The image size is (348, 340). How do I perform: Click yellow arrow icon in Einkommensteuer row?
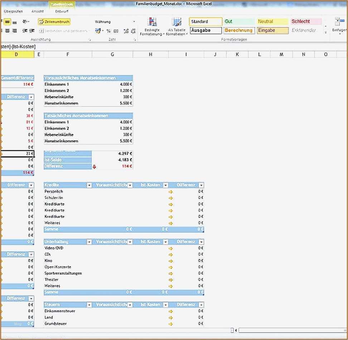pos(170,311)
